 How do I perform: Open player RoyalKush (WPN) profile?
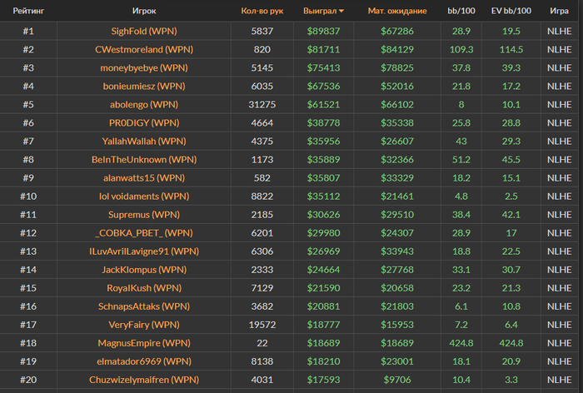(144, 288)
